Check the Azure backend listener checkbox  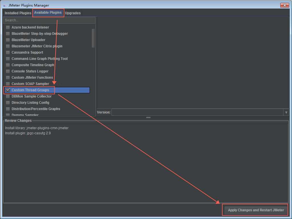pos(8,27)
